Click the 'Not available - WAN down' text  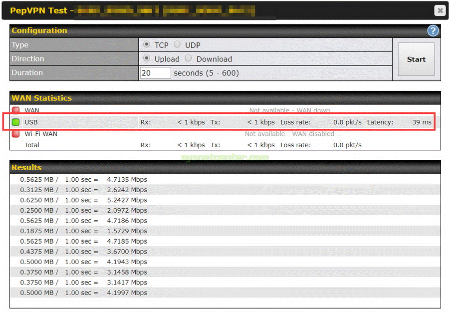289,111
